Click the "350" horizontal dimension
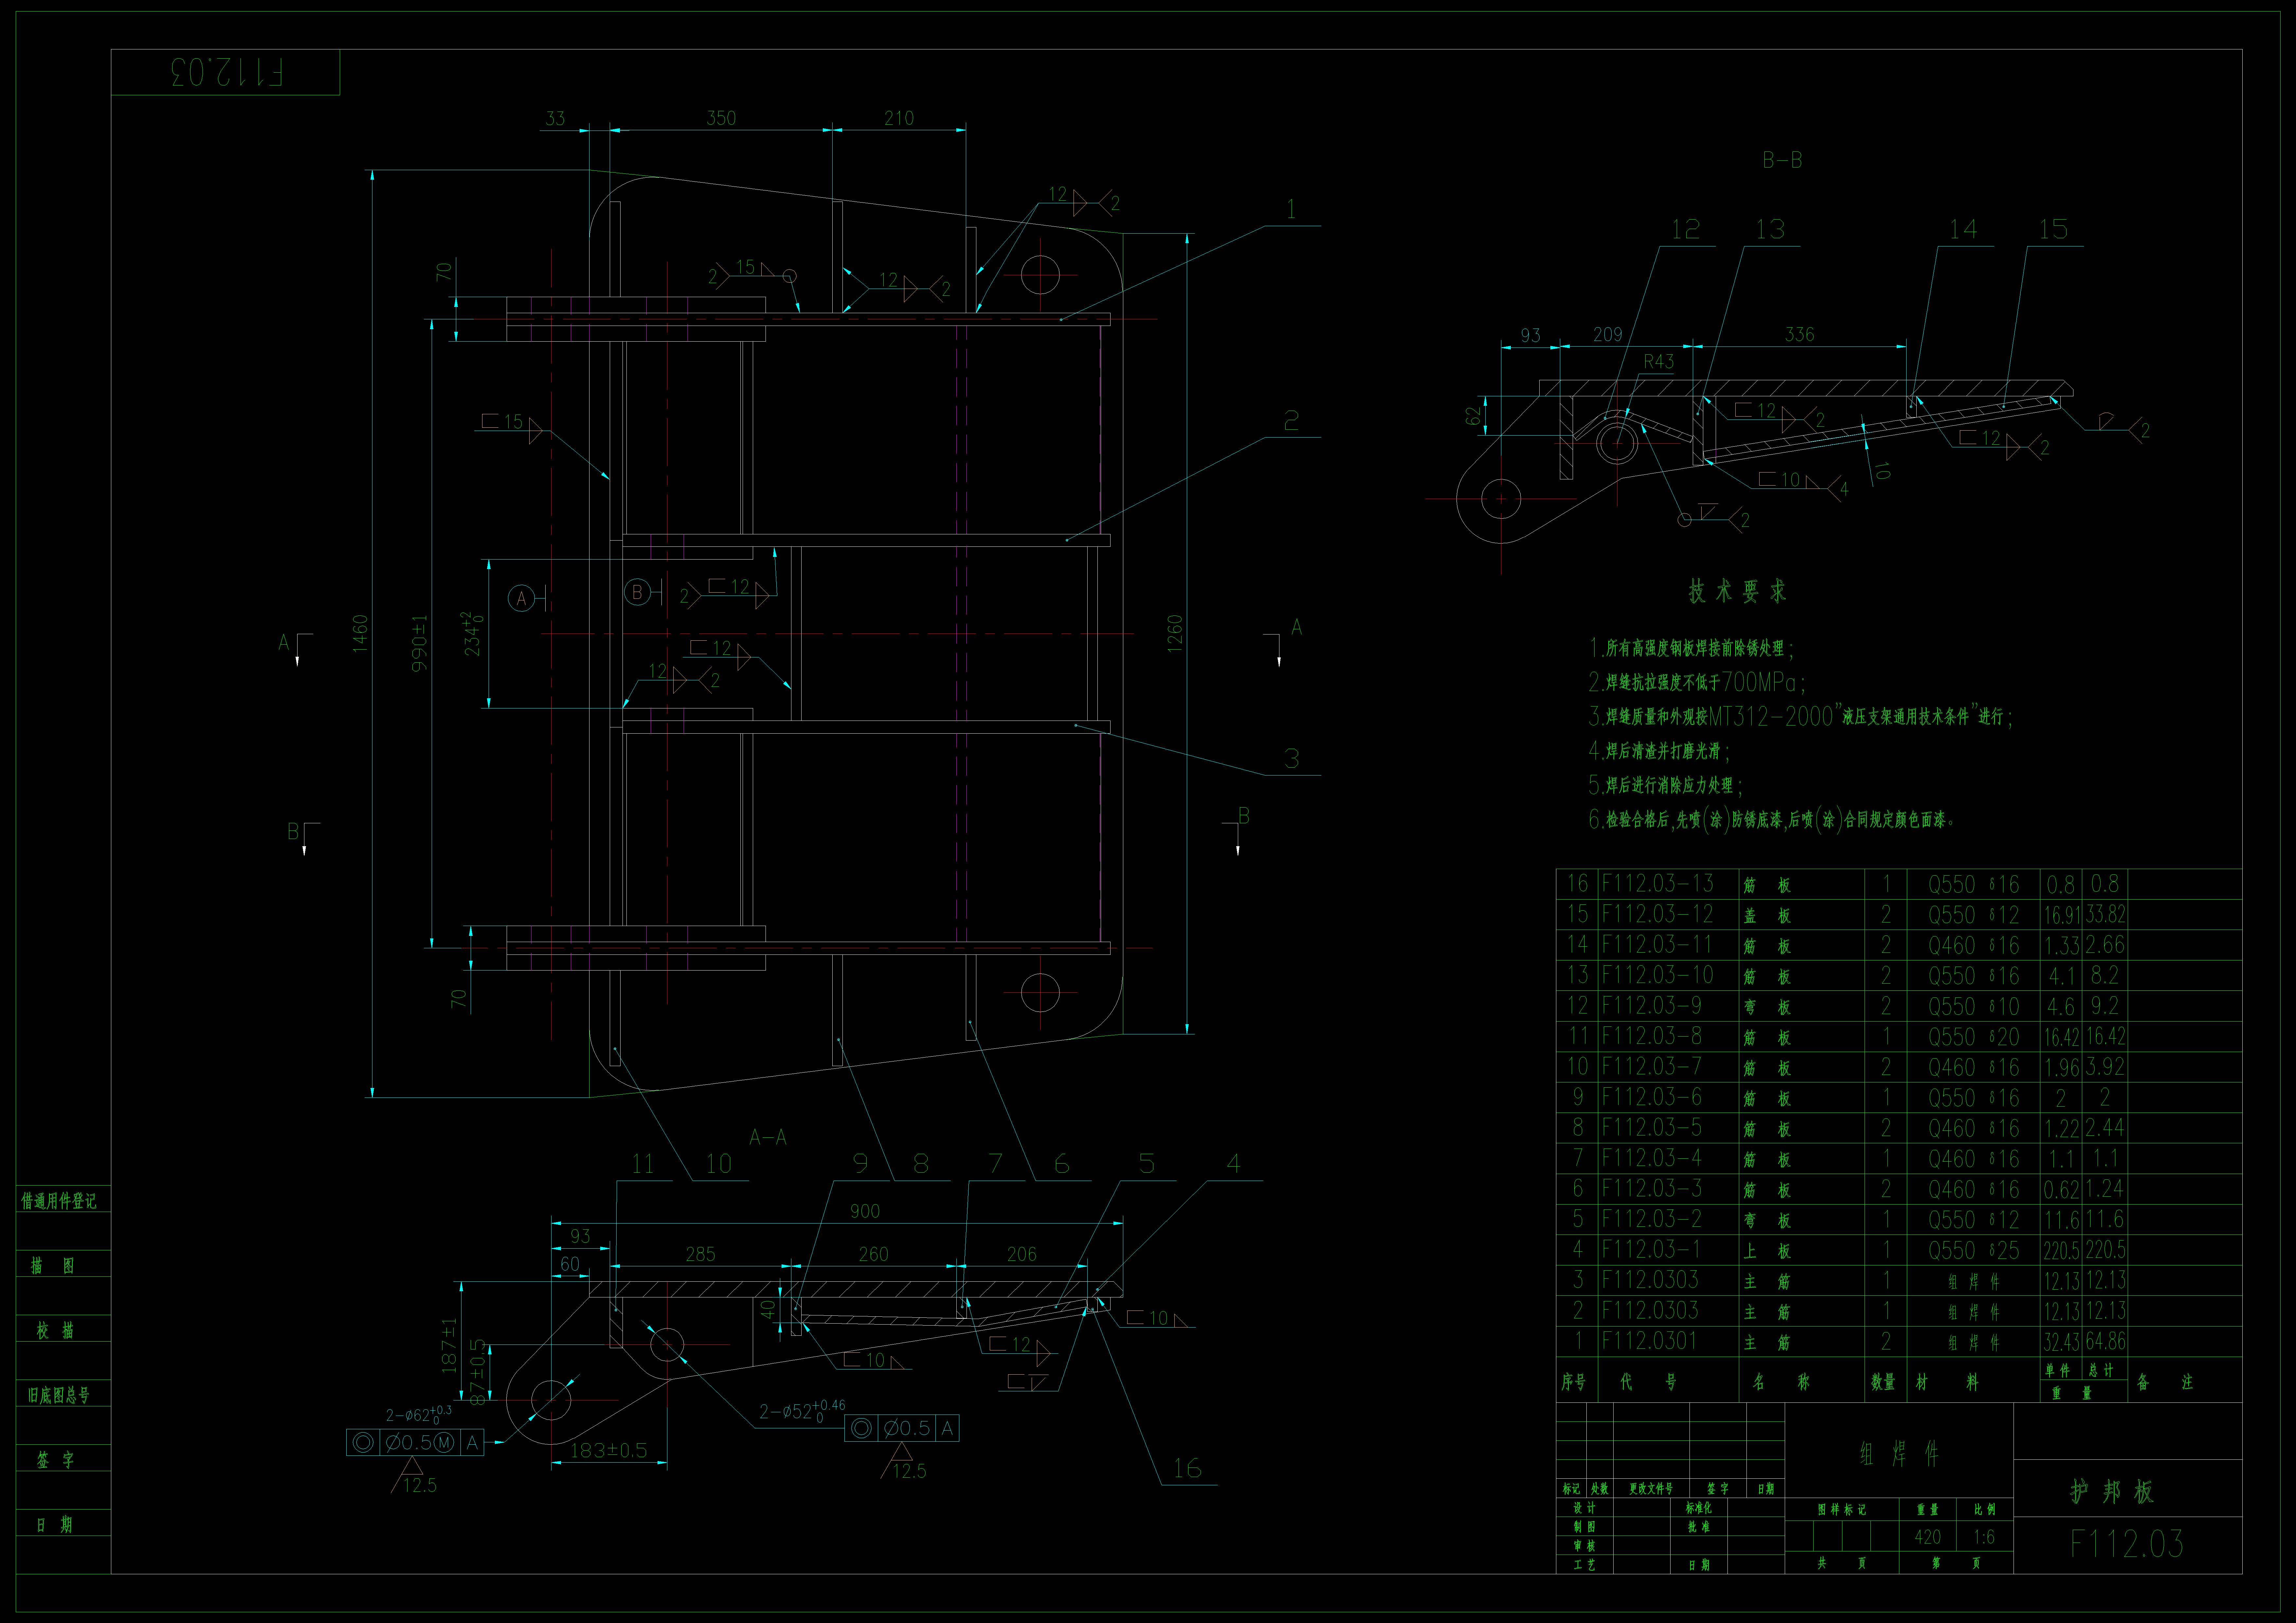 click(x=721, y=118)
